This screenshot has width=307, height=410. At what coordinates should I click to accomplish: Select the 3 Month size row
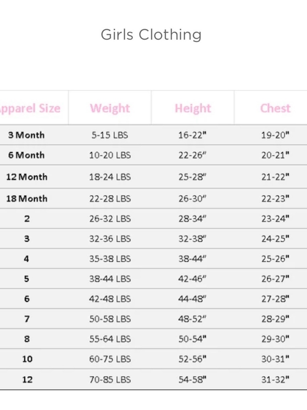click(153, 135)
